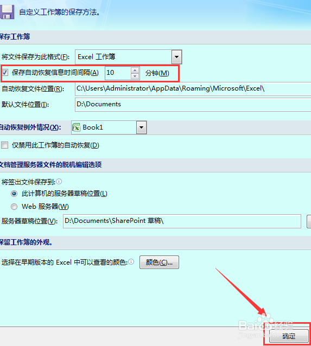311x346 pixels.
Task: Click info icon next to 将签出文件保存到
Action: click(59, 182)
